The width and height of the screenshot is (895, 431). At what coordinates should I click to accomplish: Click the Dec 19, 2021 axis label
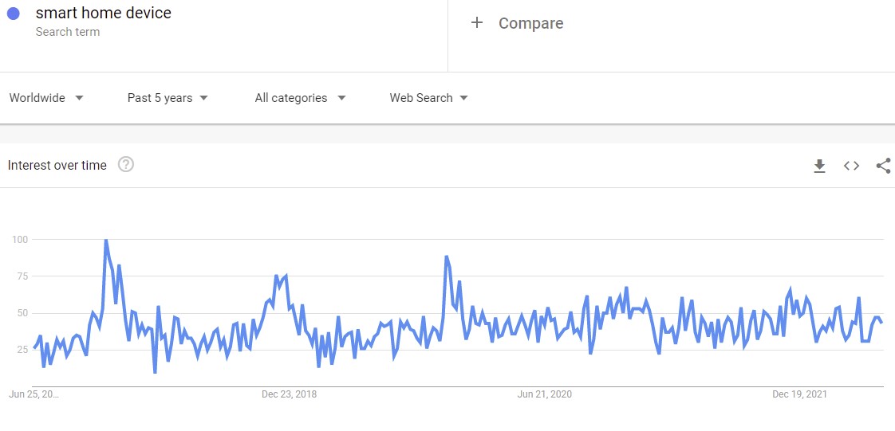click(798, 394)
